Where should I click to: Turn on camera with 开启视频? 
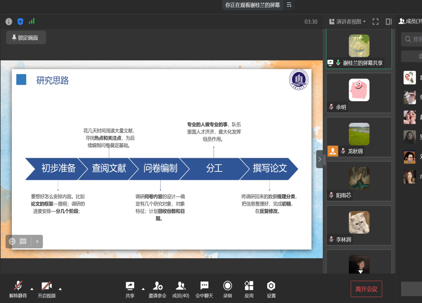46,289
